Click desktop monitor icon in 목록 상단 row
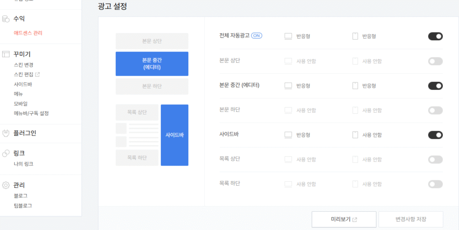 click(x=288, y=160)
